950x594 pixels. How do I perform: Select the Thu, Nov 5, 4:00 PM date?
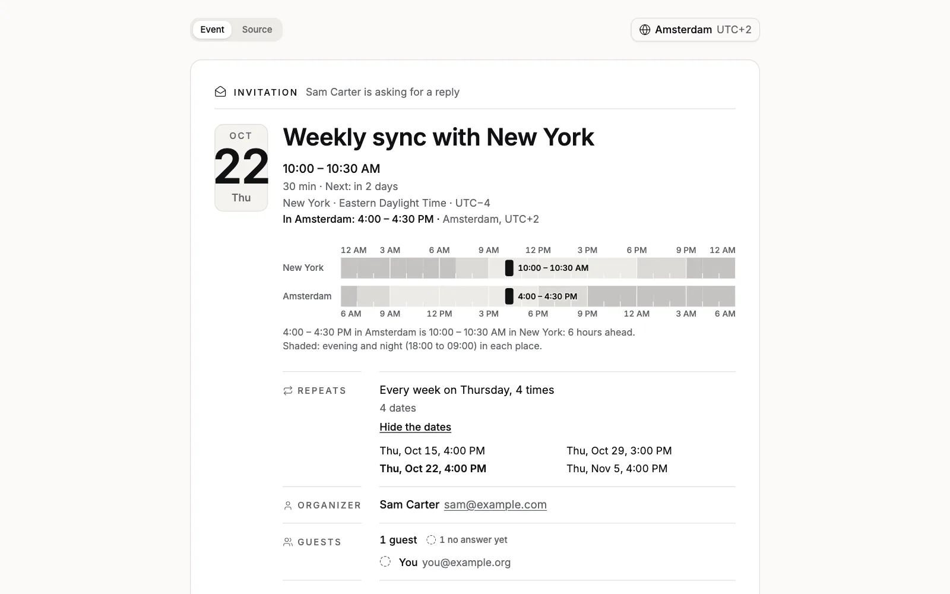(x=617, y=469)
